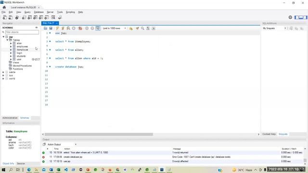Open the Database menu
This screenshot has width=308, height=173.
[x=38, y=12]
